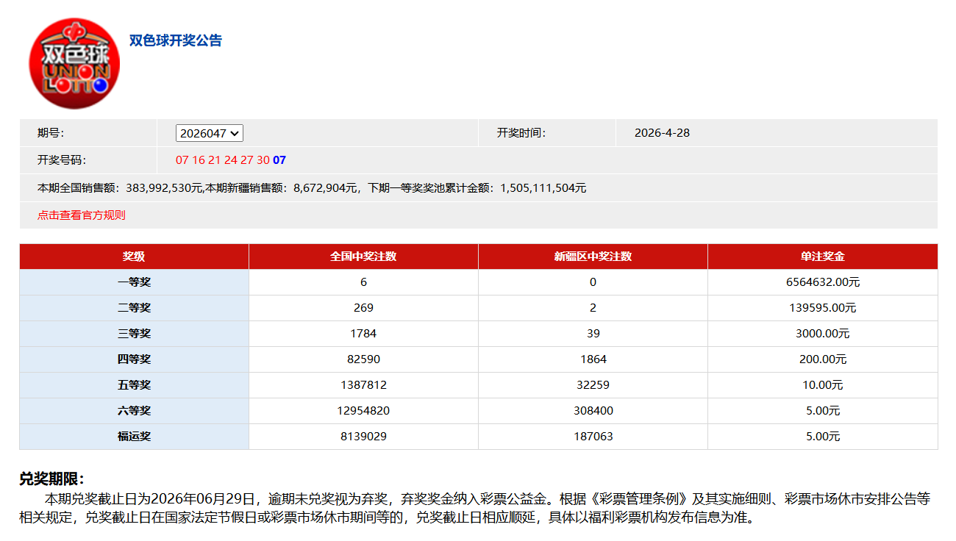Click the 新疆区中奖注数 column header
The height and width of the screenshot is (541, 956).
point(593,257)
